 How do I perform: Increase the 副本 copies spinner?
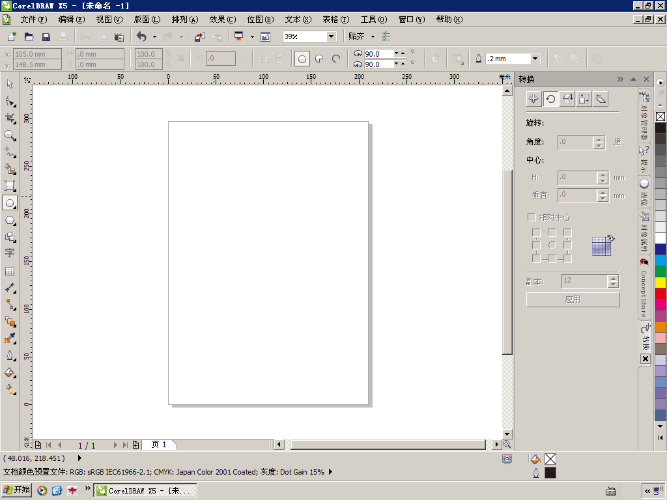coord(613,279)
